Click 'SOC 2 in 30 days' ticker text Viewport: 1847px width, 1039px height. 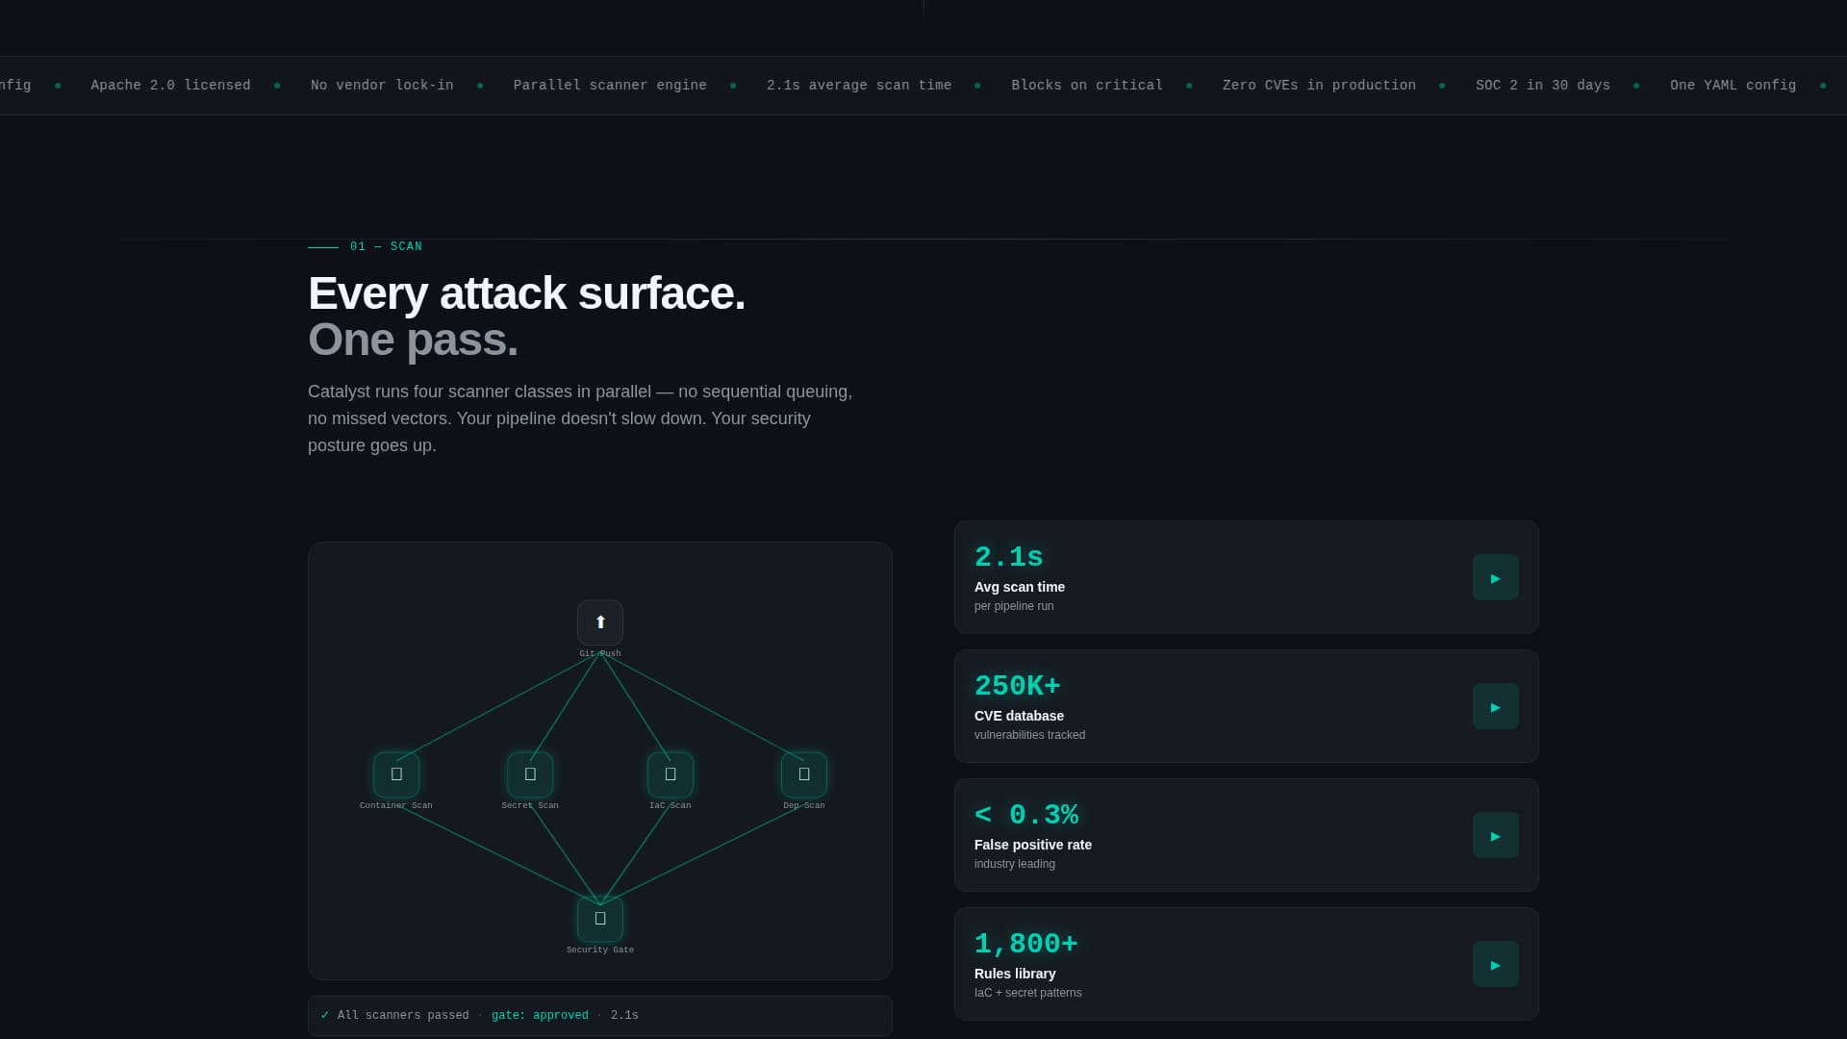[x=1543, y=85]
